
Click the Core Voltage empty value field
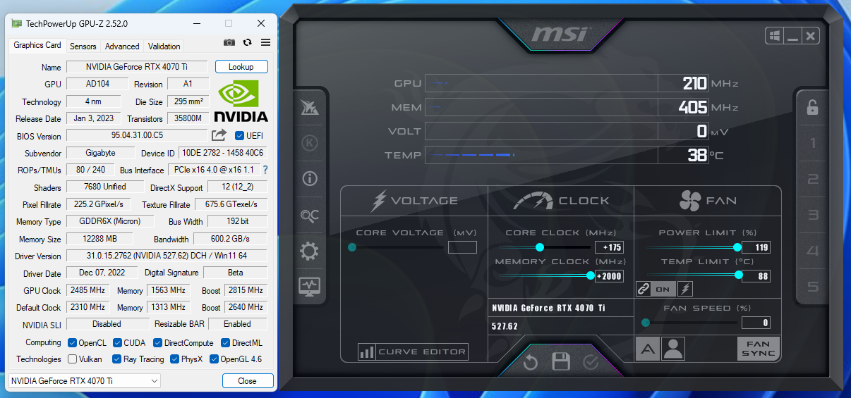pos(462,247)
